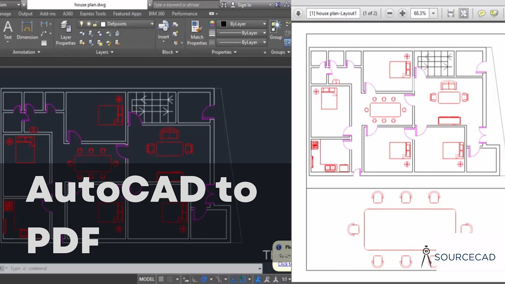Open the Performance ribbon tab

coord(185,14)
